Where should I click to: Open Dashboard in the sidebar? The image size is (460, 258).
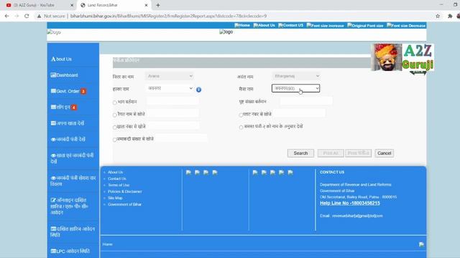coord(64,75)
